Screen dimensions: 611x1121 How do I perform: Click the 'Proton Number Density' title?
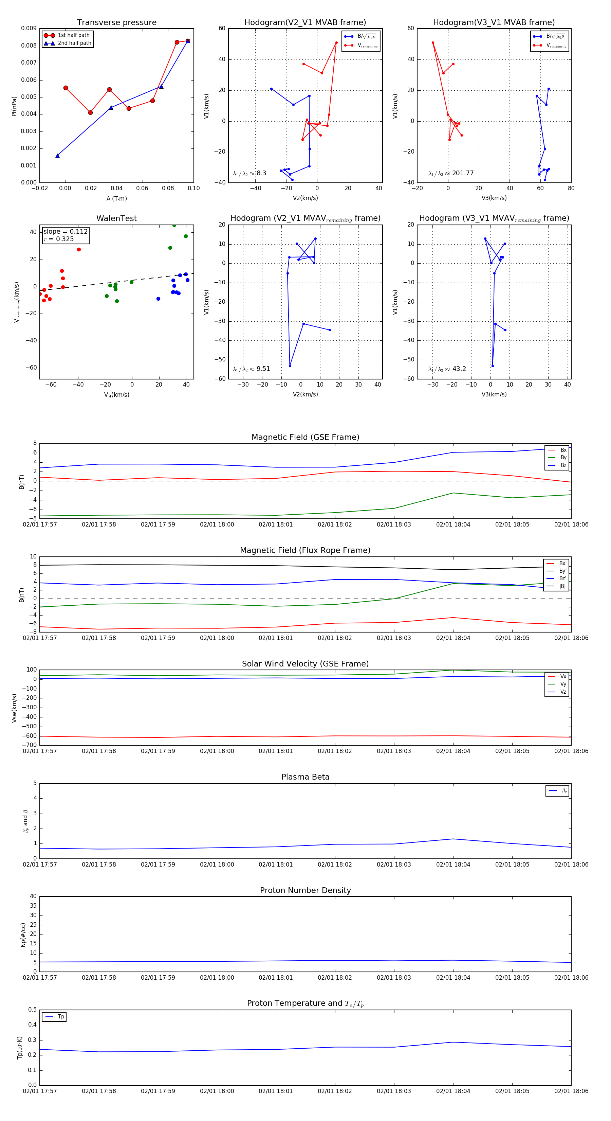(305, 890)
